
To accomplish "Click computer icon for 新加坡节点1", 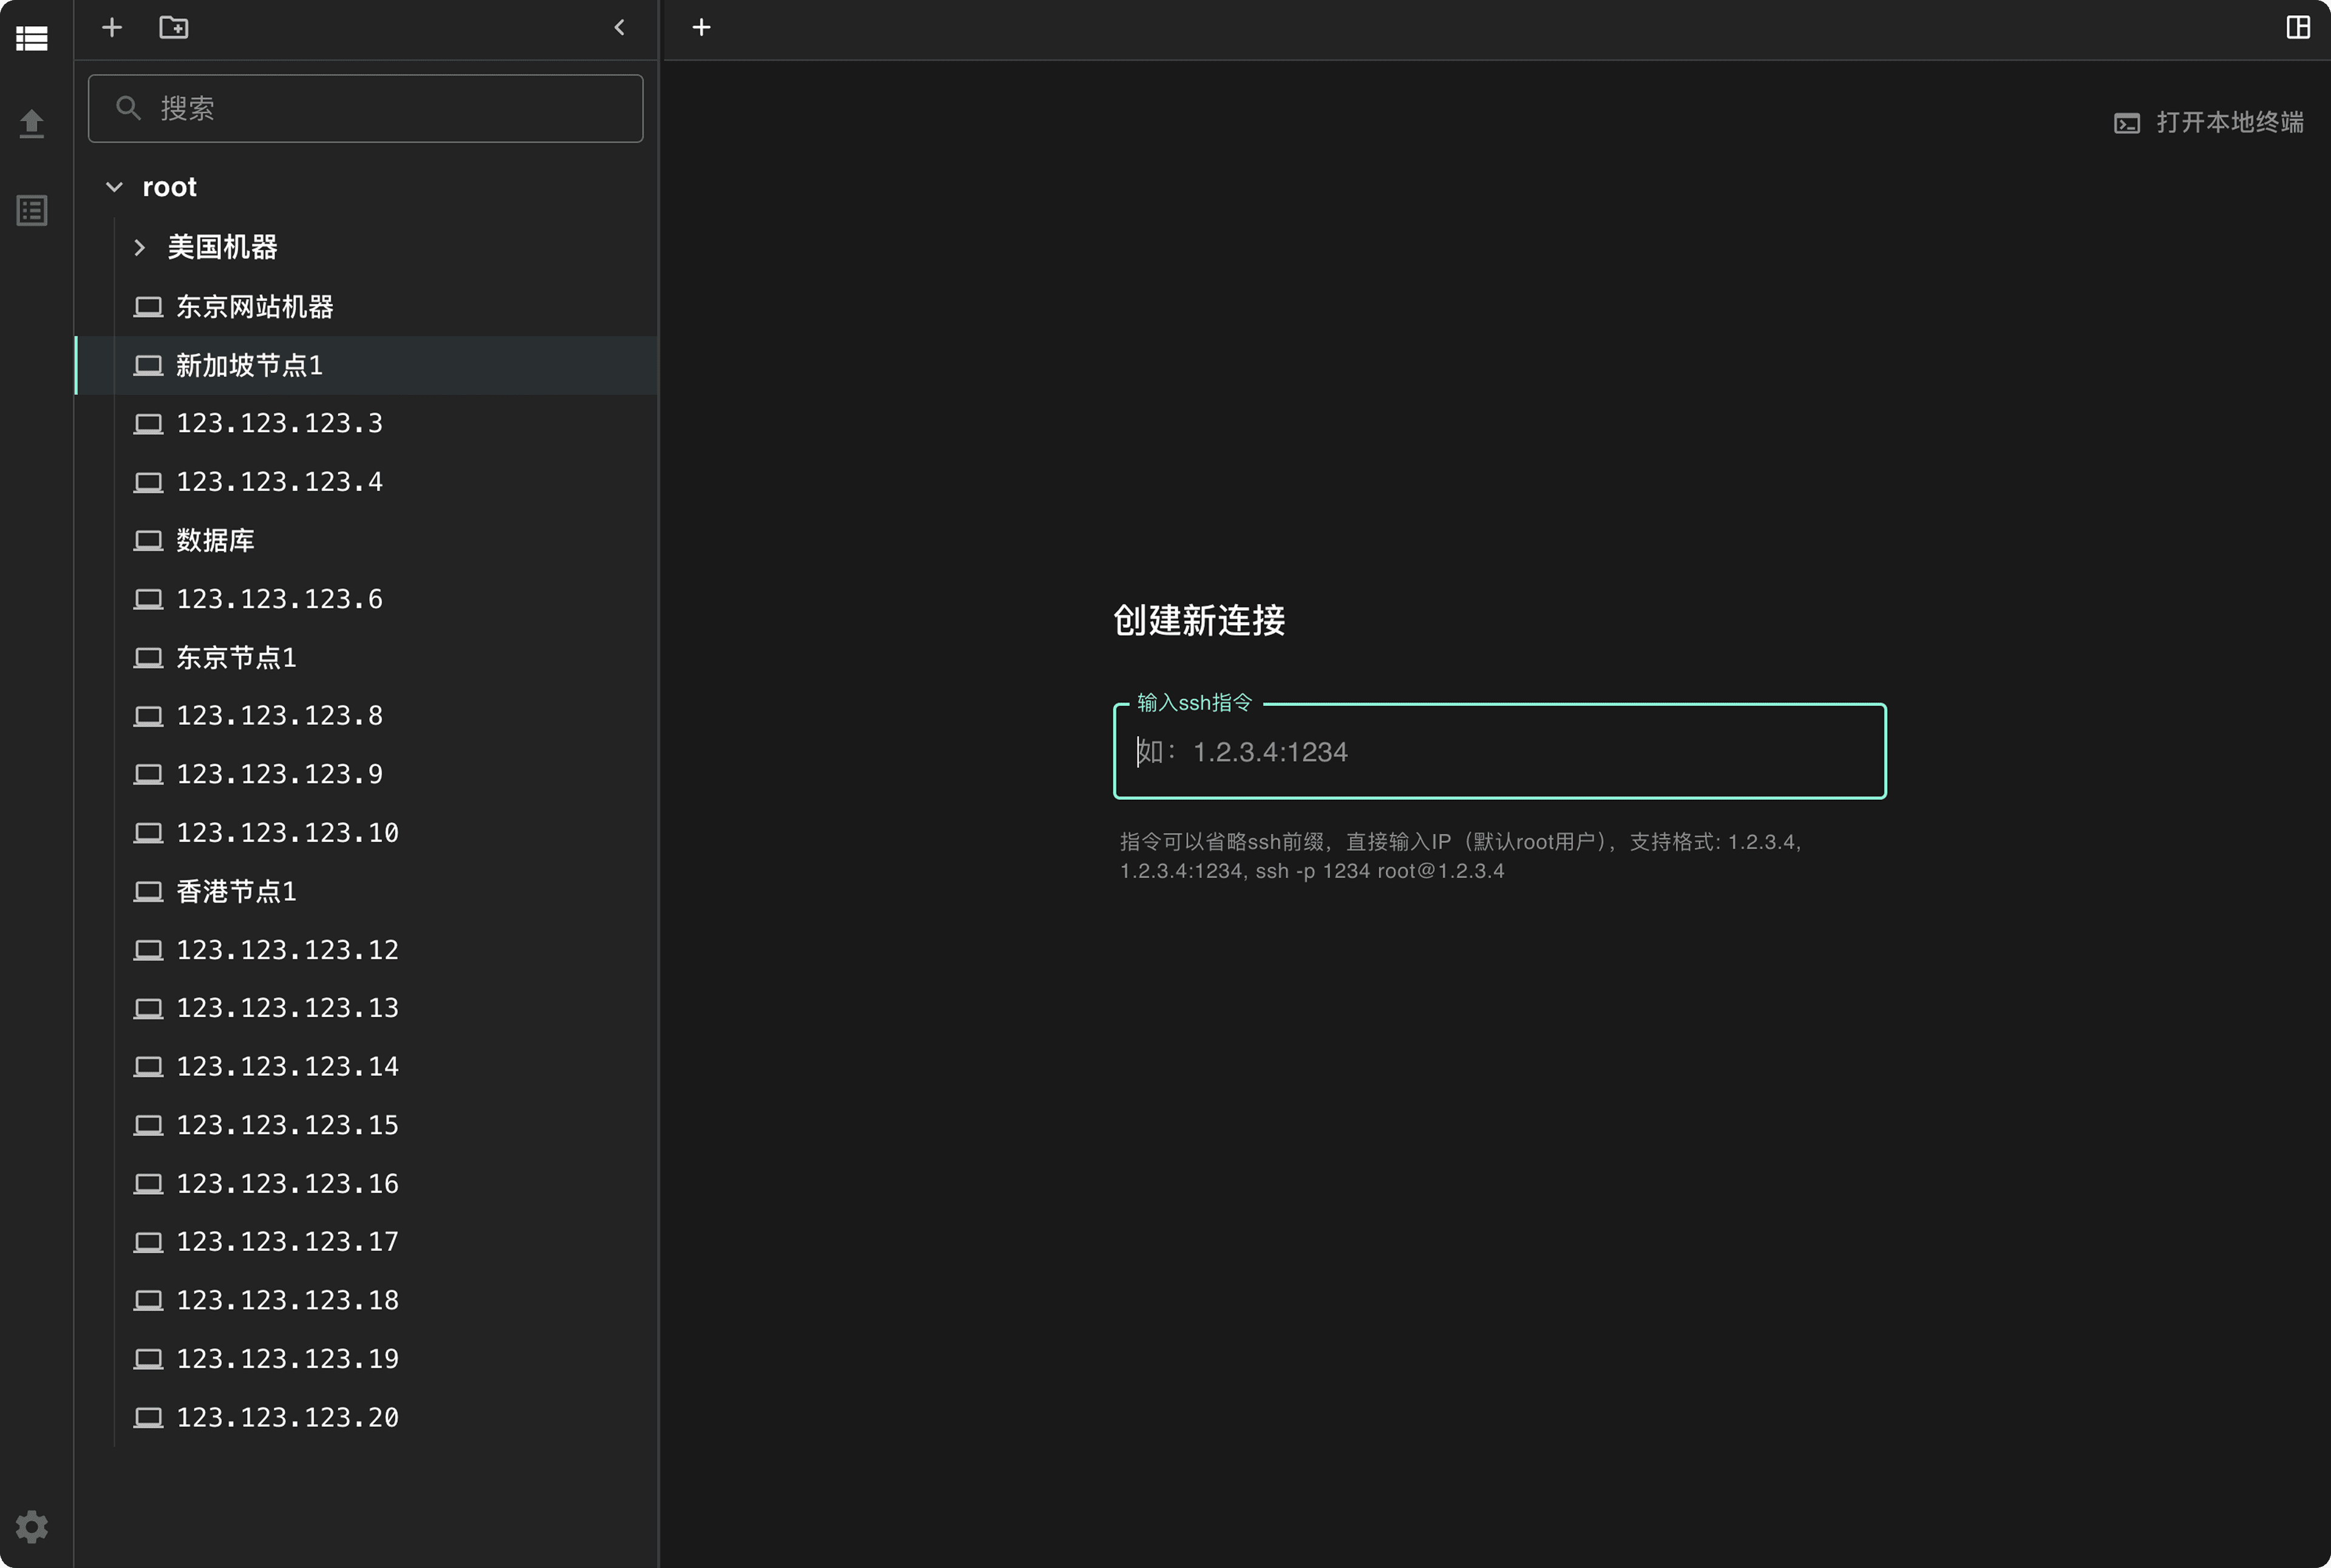I will (x=148, y=366).
